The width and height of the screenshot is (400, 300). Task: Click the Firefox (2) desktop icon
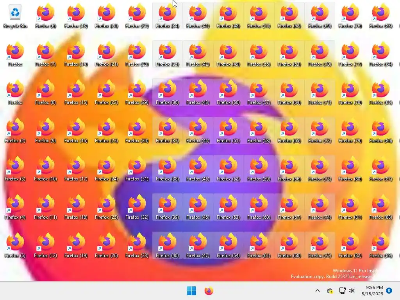15,130
